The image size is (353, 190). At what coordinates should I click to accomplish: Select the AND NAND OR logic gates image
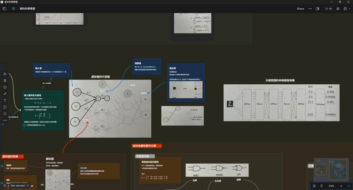217,170
